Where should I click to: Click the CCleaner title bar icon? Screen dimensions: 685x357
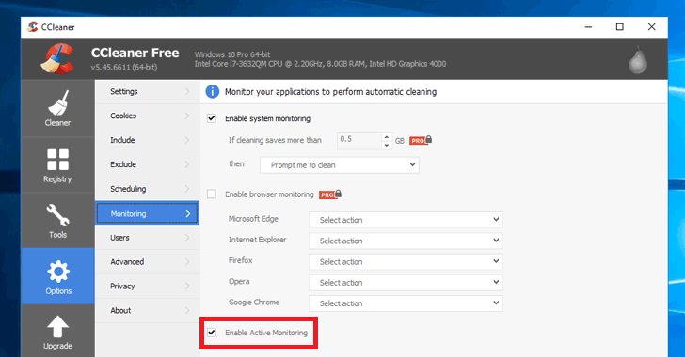(33, 27)
